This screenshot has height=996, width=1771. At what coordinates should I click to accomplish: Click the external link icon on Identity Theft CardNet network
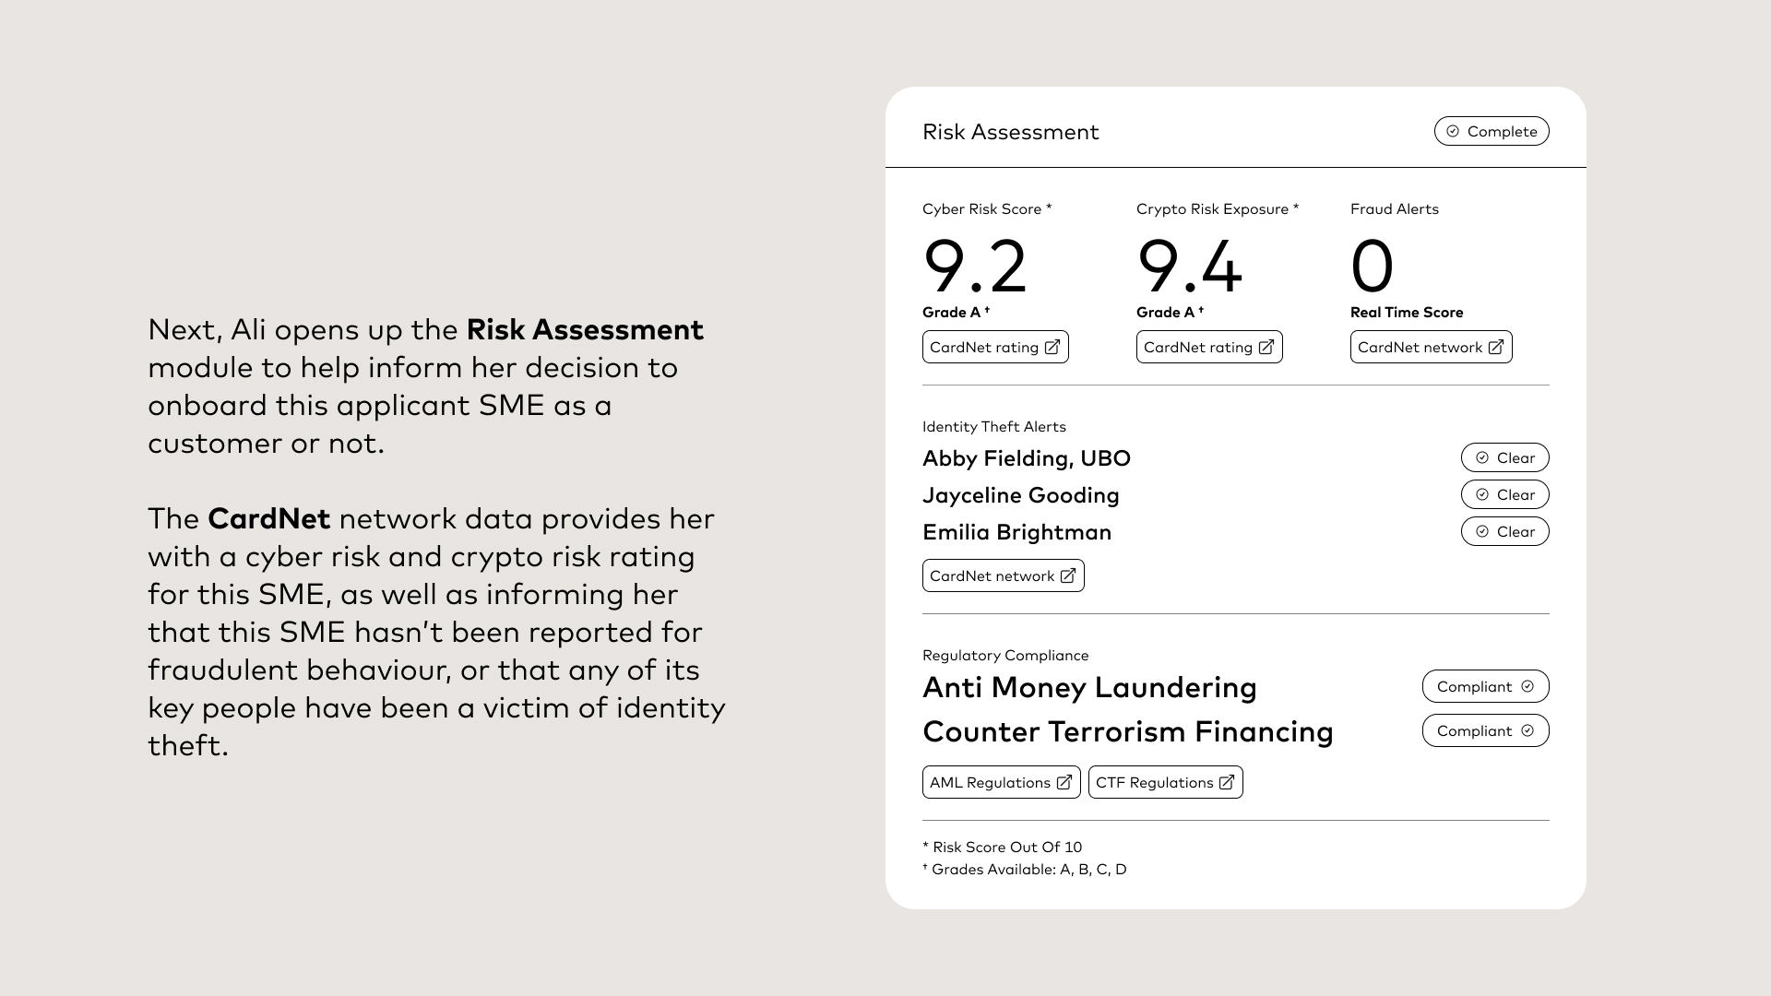1069,575
